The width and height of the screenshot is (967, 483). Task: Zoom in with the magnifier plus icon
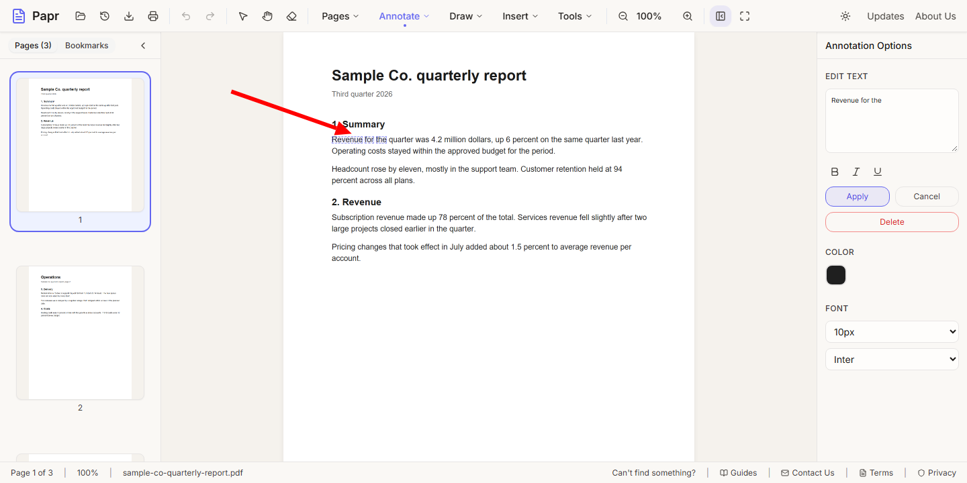688,16
